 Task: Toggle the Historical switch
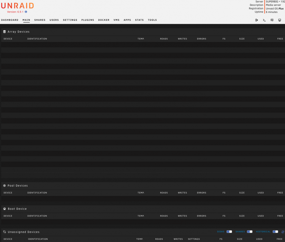(275, 232)
